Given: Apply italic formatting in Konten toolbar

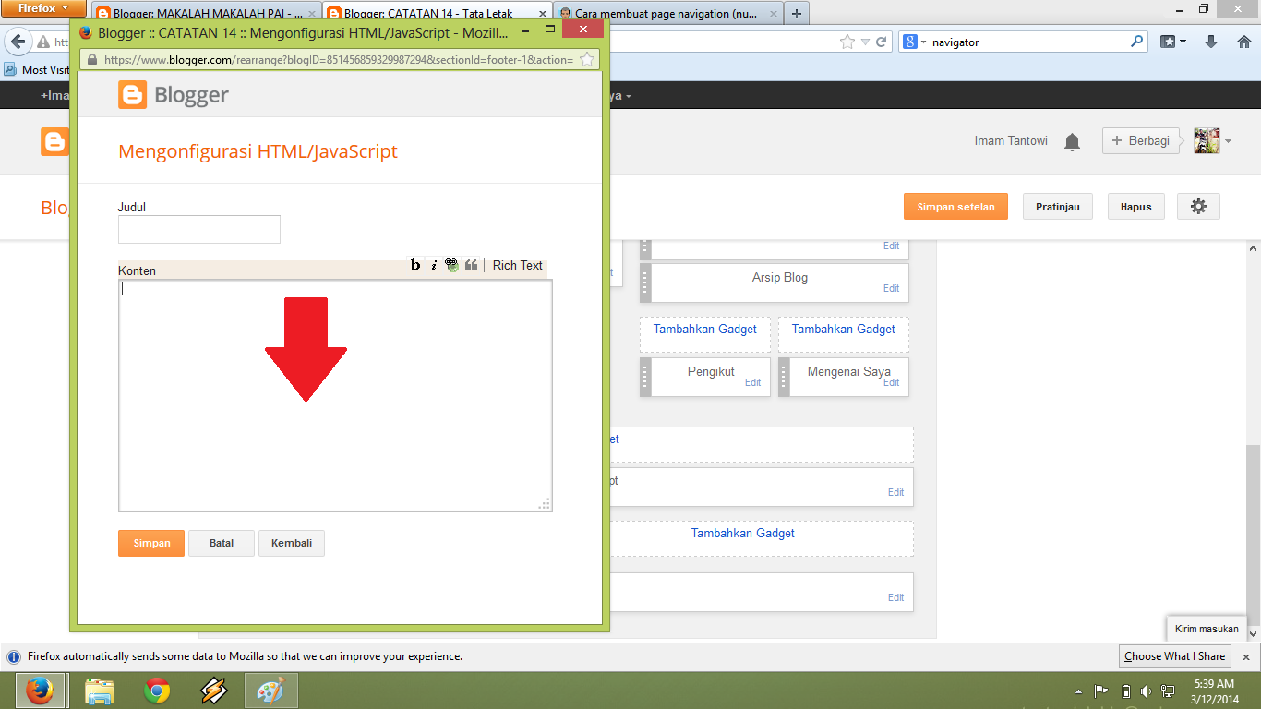Looking at the screenshot, I should [x=434, y=265].
